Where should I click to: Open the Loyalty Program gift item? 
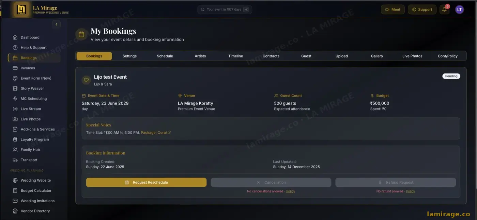coord(34,139)
